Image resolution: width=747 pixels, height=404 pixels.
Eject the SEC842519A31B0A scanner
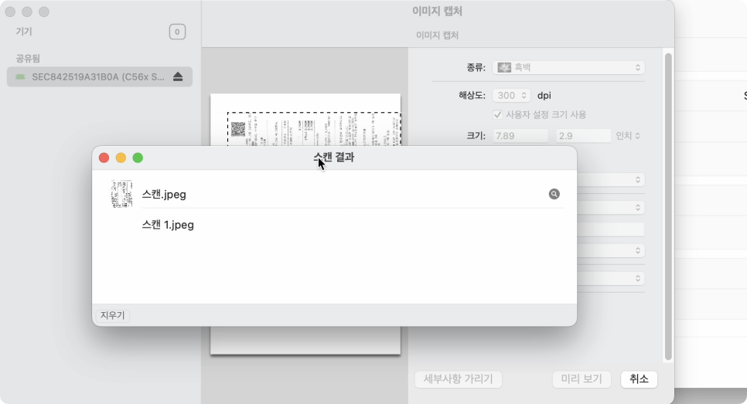[x=178, y=76]
